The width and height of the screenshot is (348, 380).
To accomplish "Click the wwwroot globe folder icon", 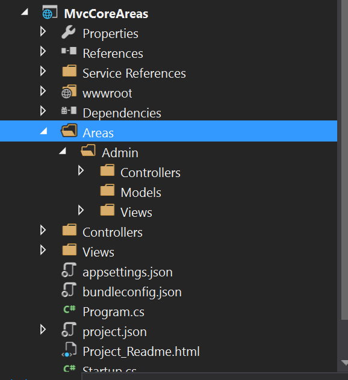I will 69,92.
